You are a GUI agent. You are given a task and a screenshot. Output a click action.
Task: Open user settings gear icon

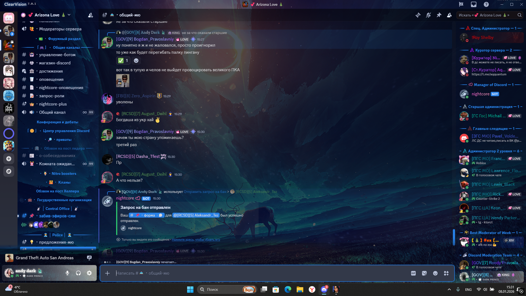pyautogui.click(x=89, y=273)
